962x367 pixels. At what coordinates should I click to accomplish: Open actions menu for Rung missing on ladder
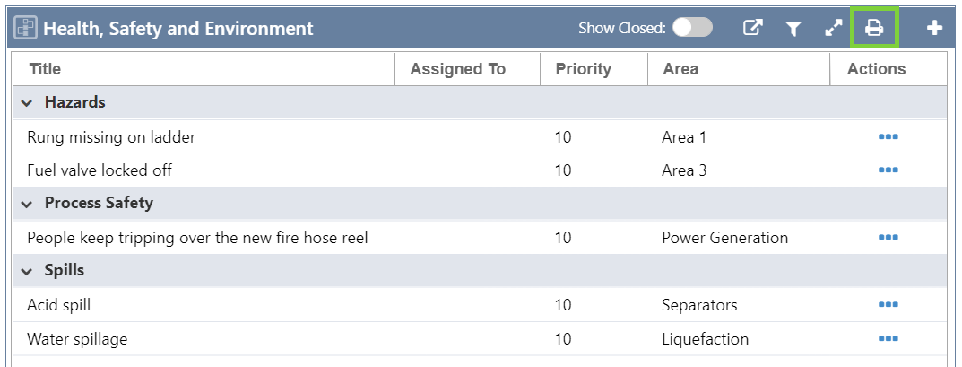click(888, 137)
